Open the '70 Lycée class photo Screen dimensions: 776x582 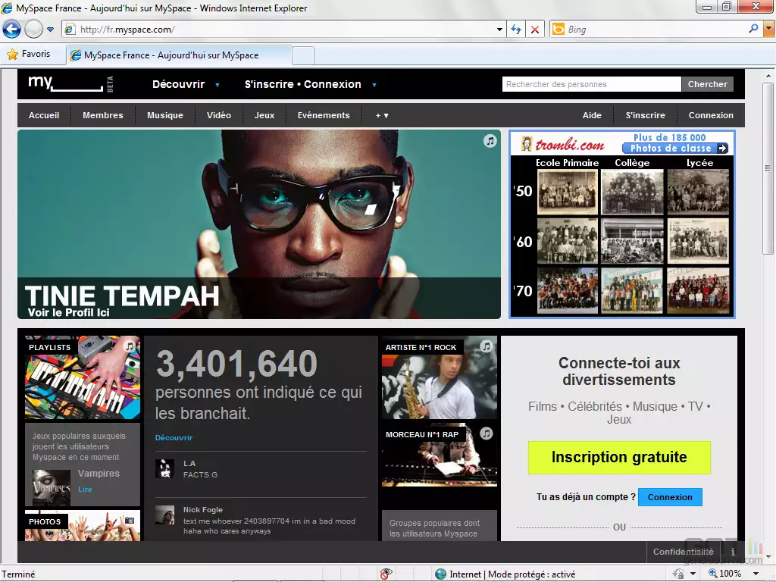coord(698,290)
